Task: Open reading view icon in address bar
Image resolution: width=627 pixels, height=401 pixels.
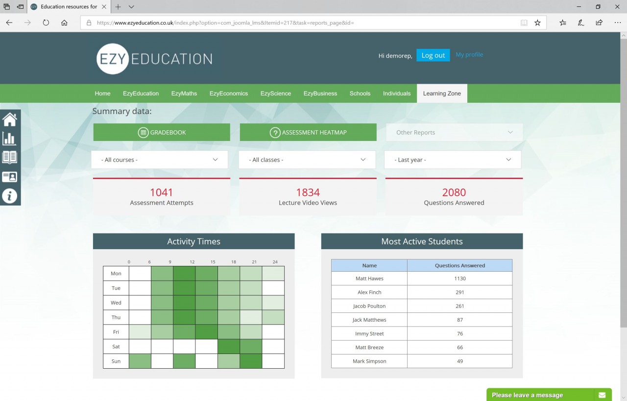Action: (524, 23)
